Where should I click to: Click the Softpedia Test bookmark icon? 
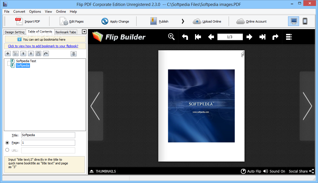coord(12,61)
